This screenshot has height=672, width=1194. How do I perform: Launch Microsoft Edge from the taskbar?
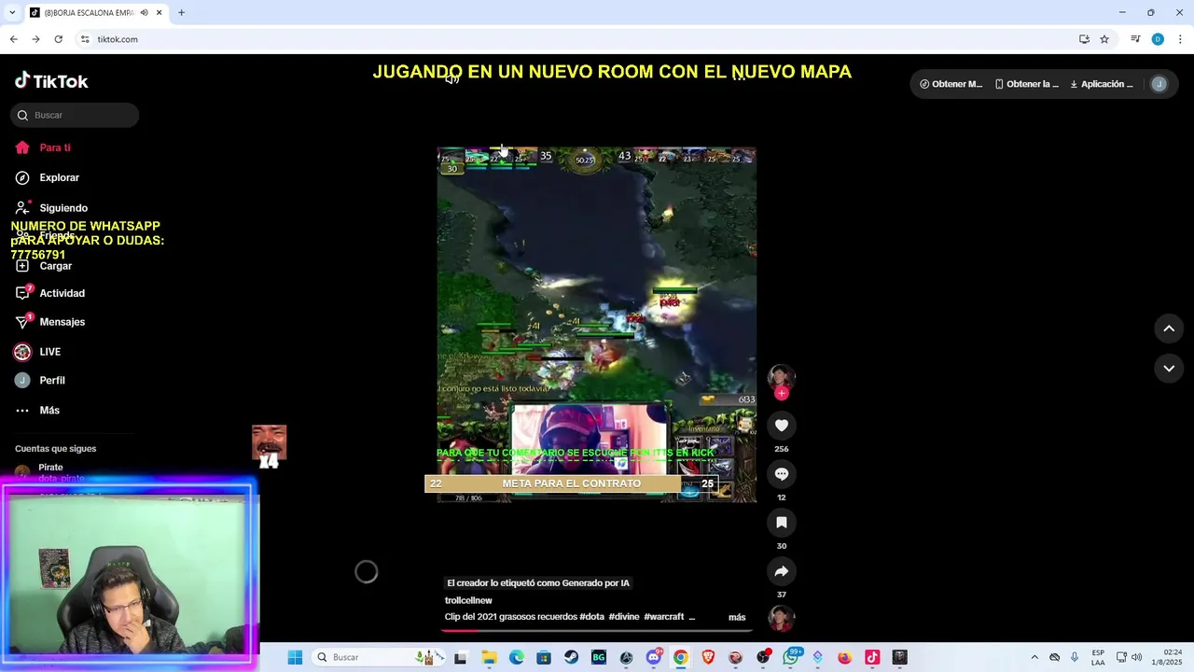click(x=517, y=657)
